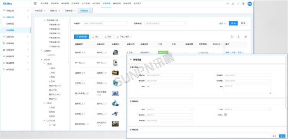This screenshot has height=139, width=288.
Task: Select 一号线 in the organization tree
Action: pos(52,68)
